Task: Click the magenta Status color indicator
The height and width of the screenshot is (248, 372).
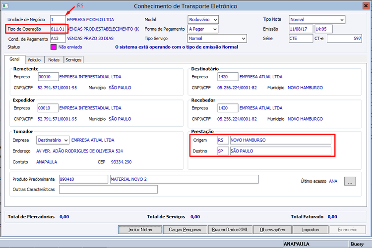Action: (54, 47)
